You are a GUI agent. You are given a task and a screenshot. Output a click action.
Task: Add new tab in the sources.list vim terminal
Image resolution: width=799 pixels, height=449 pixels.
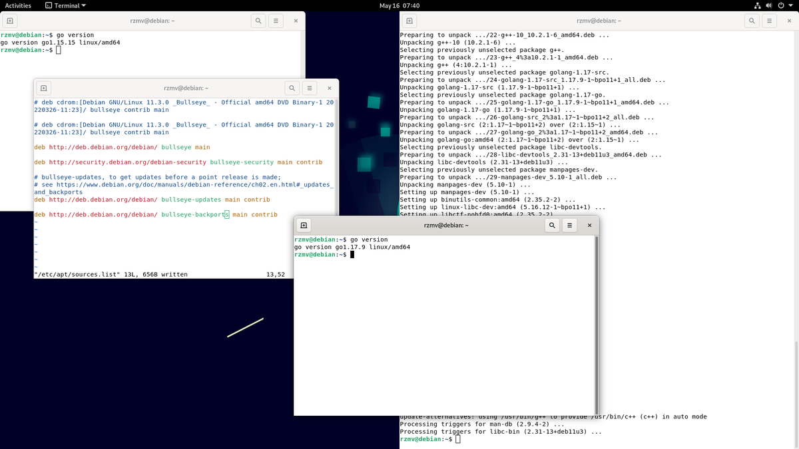pos(43,88)
